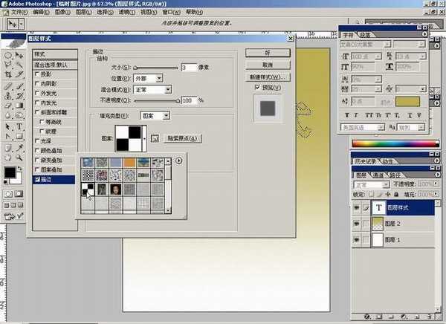
Task: Click the foreground color swatch in the toolbox
Action: [9, 172]
